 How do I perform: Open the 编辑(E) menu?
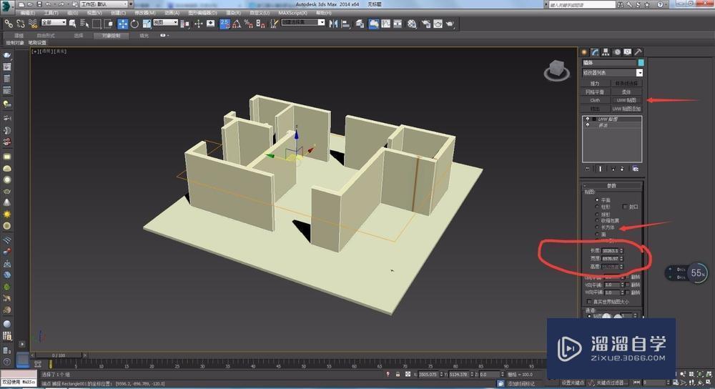(x=27, y=13)
